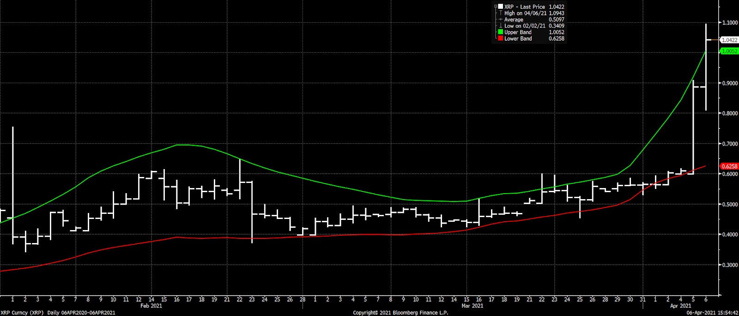Viewport: 739px width, 316px height.
Task: Click the 0.9000 y-axis label
Action: (730, 83)
